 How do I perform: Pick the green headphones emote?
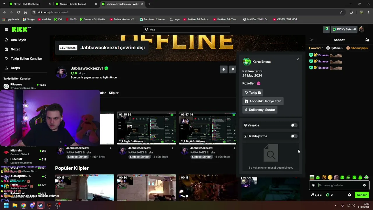click(x=366, y=177)
